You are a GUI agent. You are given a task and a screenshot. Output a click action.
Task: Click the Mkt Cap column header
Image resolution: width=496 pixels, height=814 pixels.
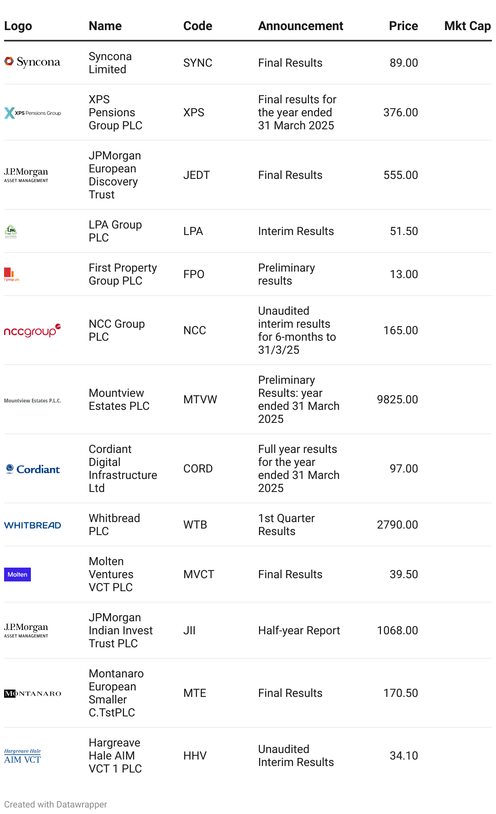[467, 26]
